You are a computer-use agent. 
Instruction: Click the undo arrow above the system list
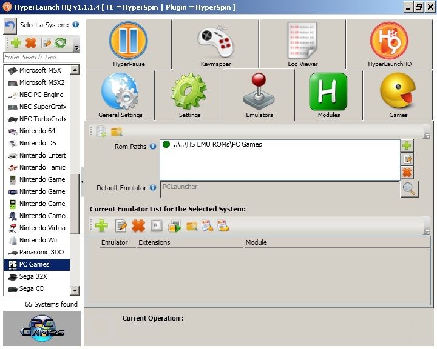(x=10, y=25)
